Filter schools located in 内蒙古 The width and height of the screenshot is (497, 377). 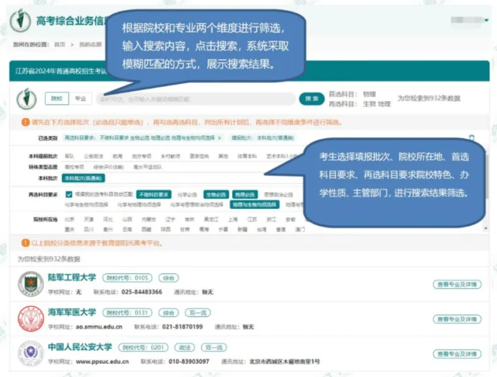click(x=149, y=219)
